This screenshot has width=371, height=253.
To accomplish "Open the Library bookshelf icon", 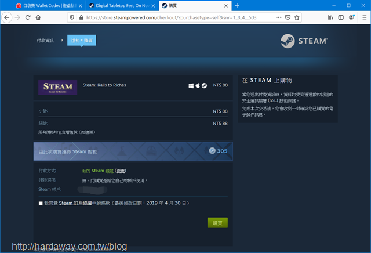I will pyautogui.click(x=330, y=17).
